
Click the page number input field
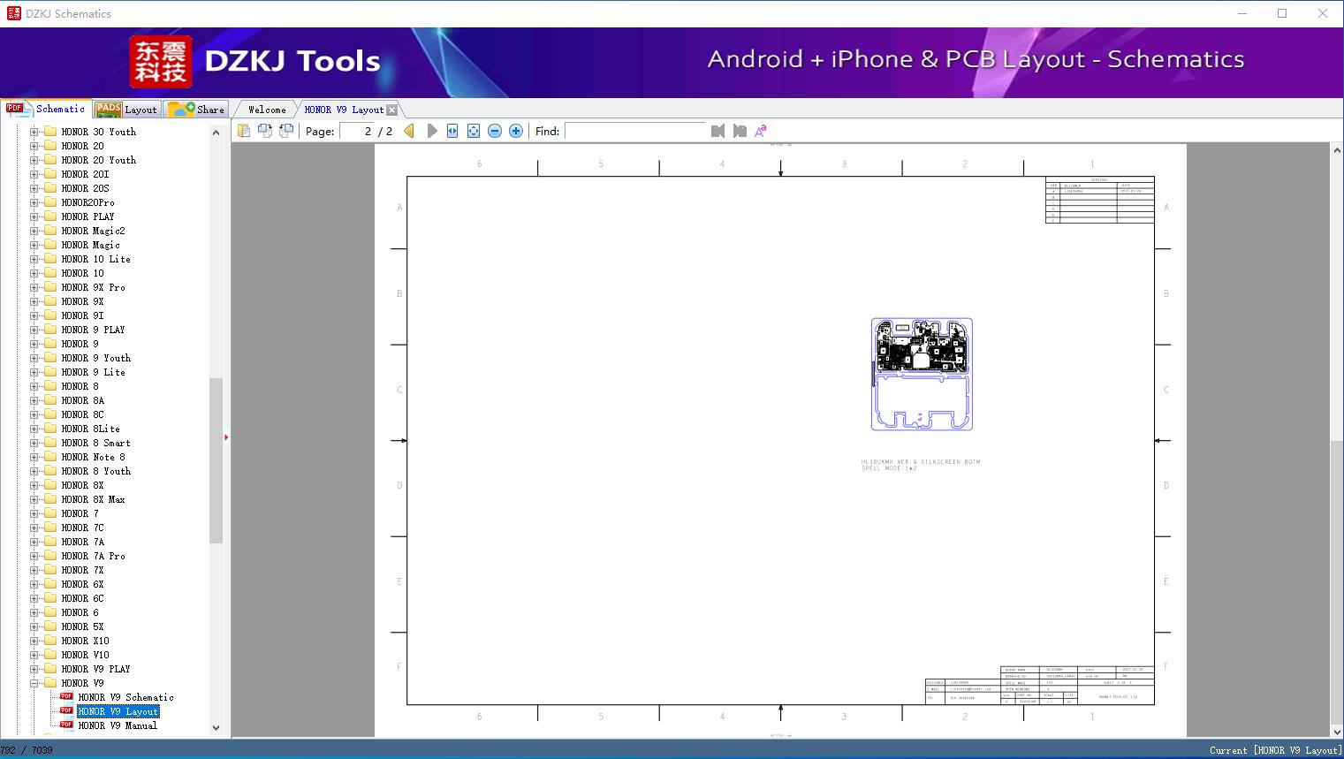357,131
